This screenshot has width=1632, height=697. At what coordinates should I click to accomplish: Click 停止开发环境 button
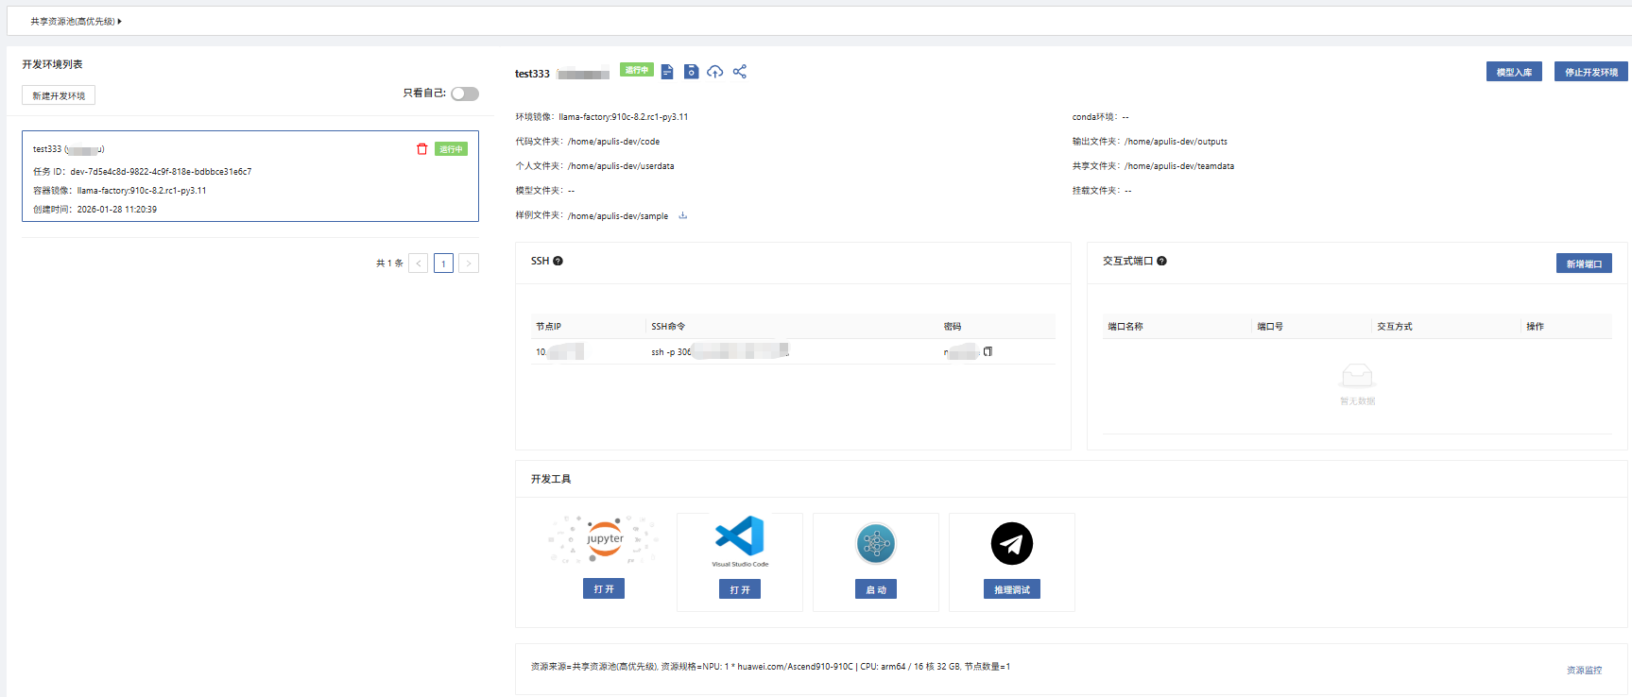coord(1590,72)
